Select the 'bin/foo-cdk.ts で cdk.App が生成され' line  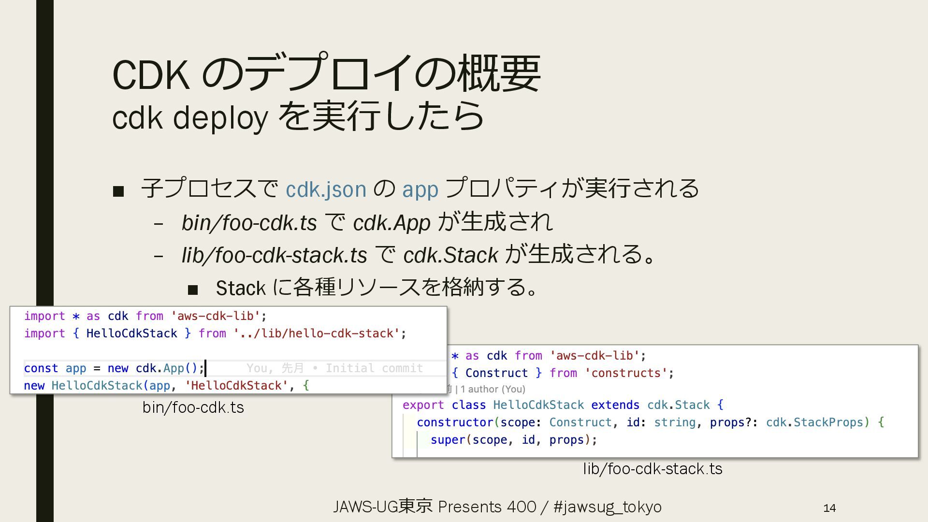pos(366,222)
